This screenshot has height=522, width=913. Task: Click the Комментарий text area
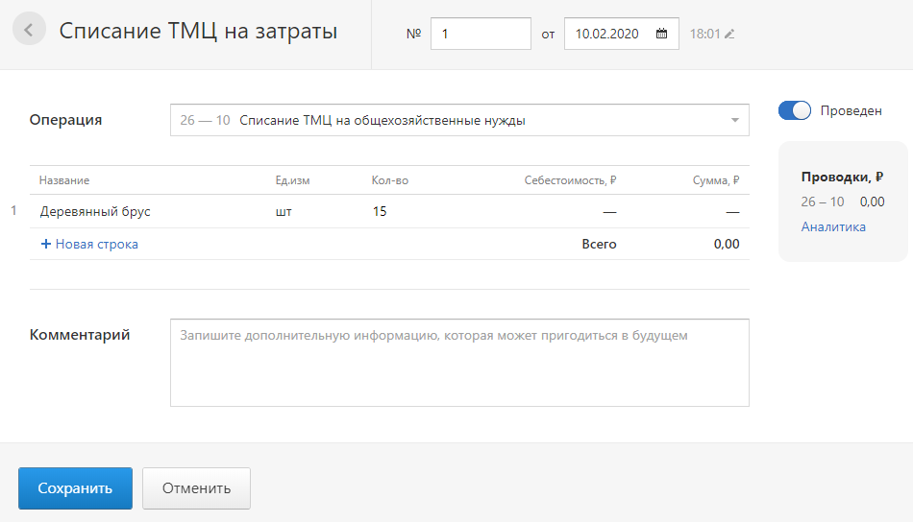459,363
